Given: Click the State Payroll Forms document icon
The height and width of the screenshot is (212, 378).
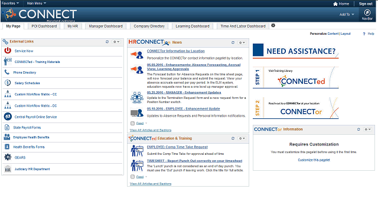Looking at the screenshot, I should click(7, 127).
